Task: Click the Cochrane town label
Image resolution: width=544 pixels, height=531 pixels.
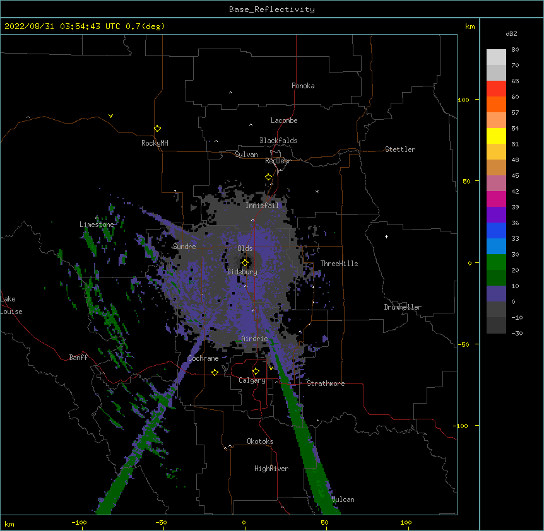Action: coord(203,358)
